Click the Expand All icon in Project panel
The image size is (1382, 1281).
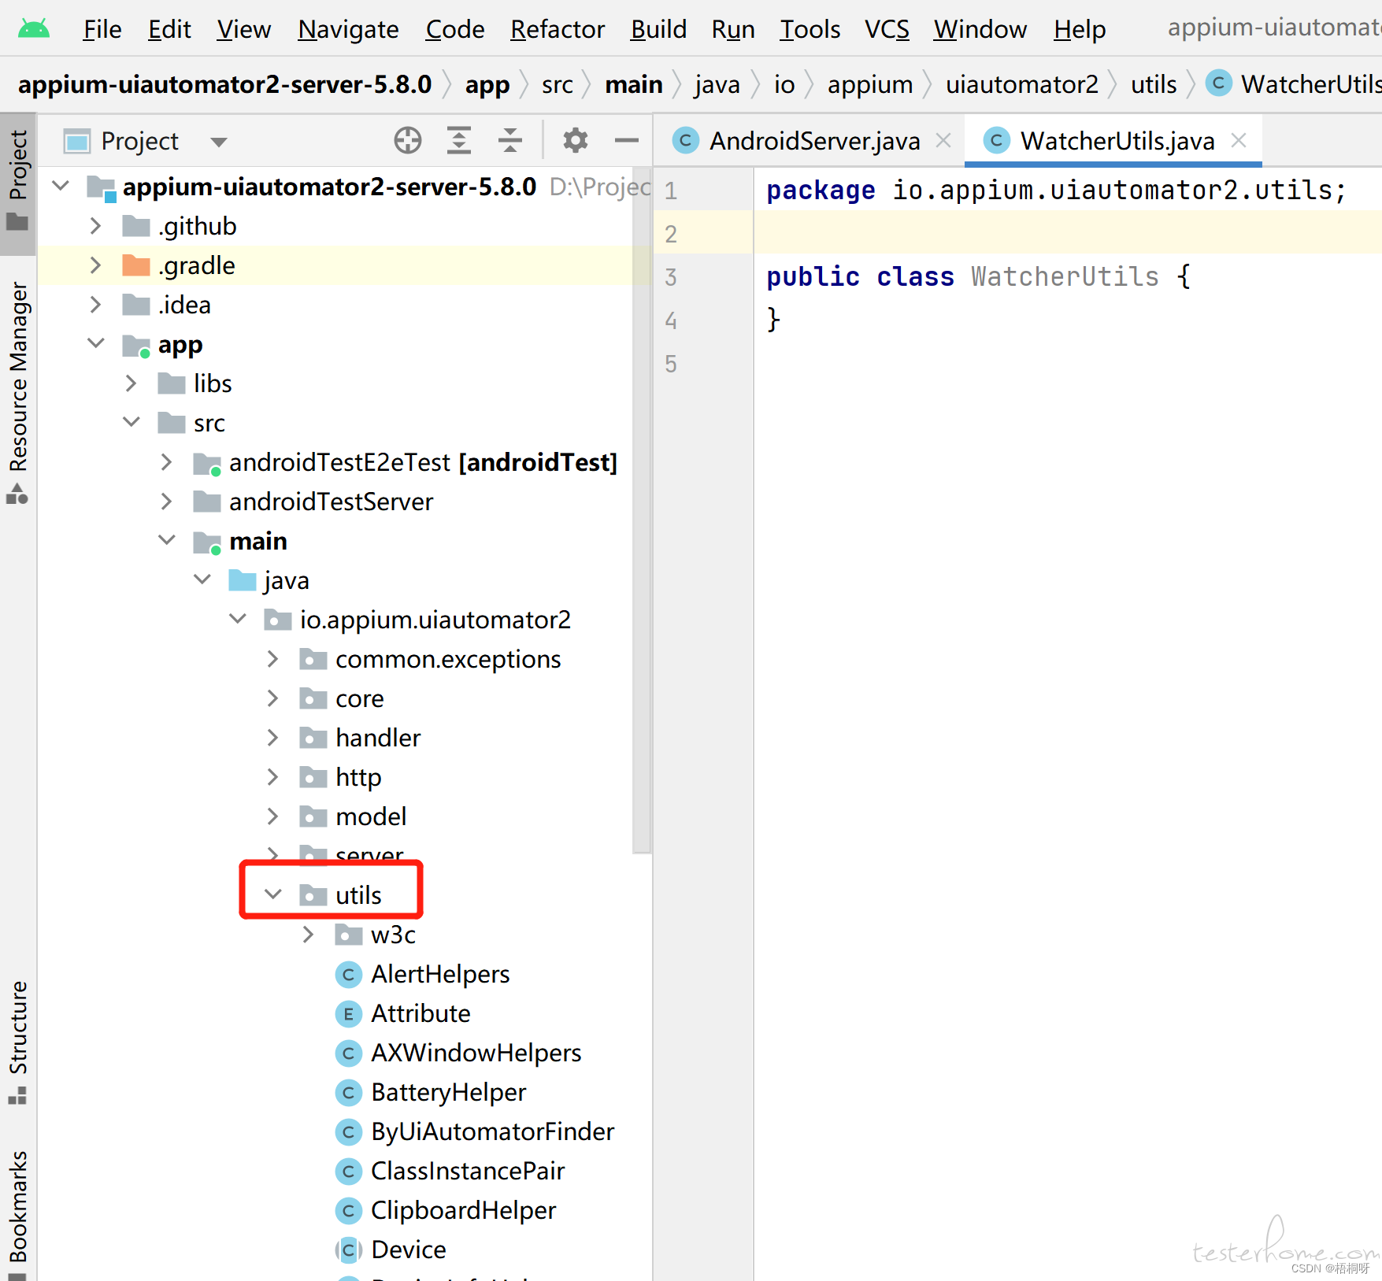[458, 141]
